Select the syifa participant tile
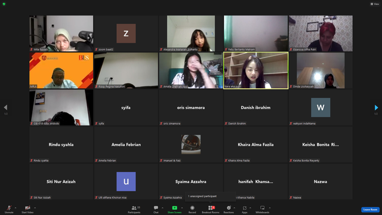 (126, 107)
